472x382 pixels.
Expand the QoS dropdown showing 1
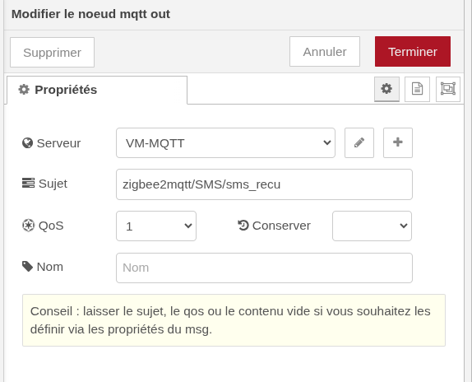[156, 226]
